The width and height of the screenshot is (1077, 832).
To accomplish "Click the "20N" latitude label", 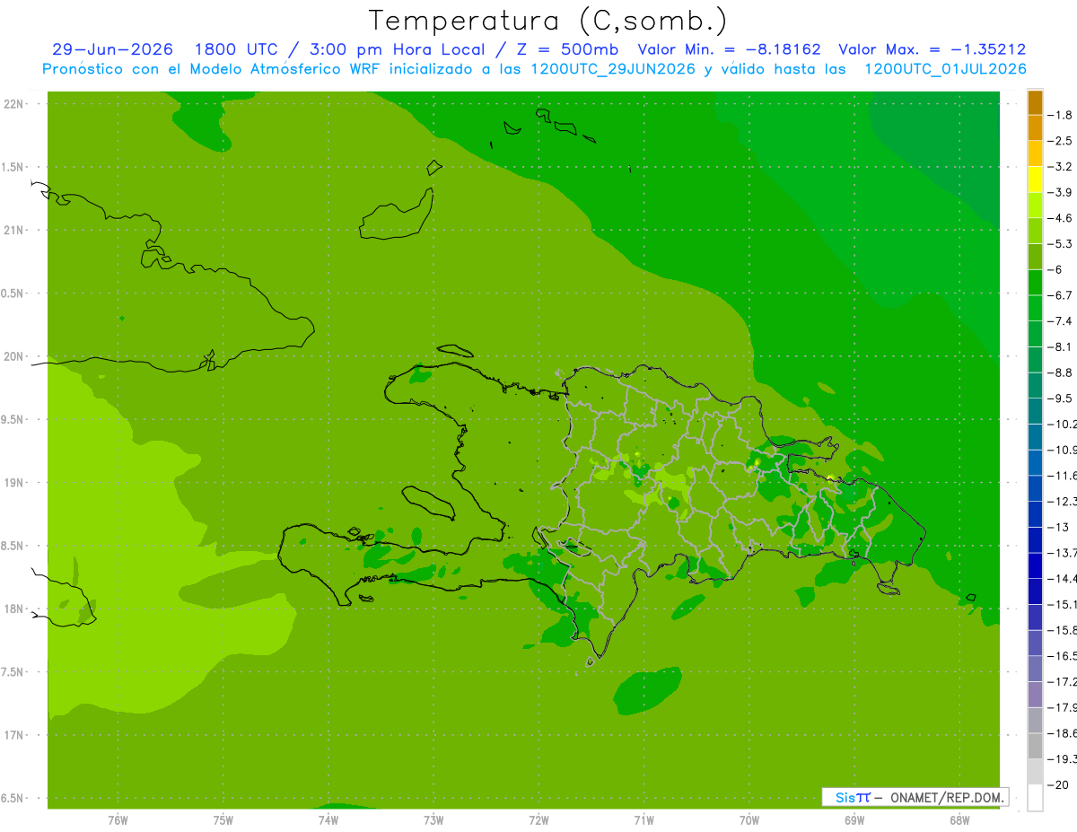I will coord(14,356).
